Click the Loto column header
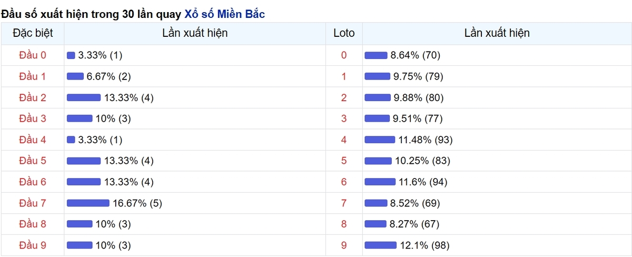 (344, 33)
